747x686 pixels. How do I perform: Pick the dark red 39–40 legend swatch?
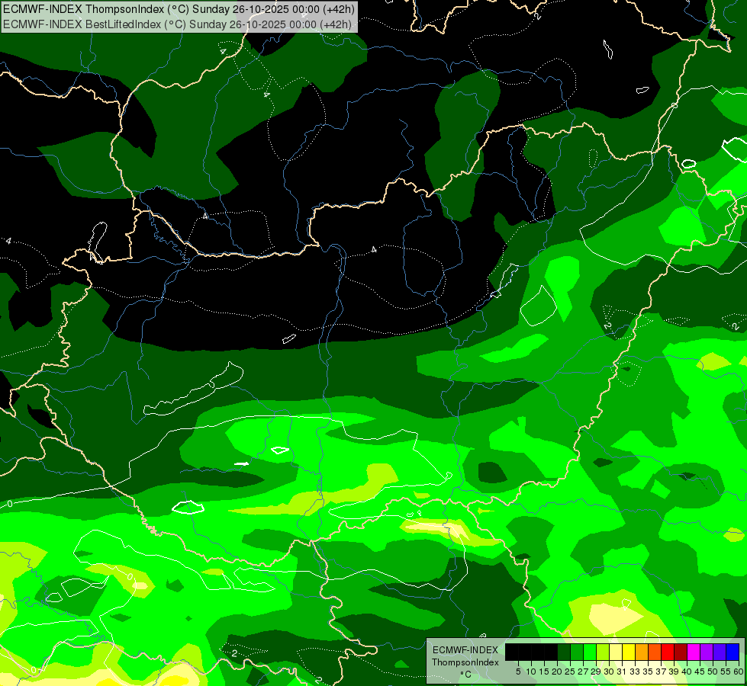point(681,652)
